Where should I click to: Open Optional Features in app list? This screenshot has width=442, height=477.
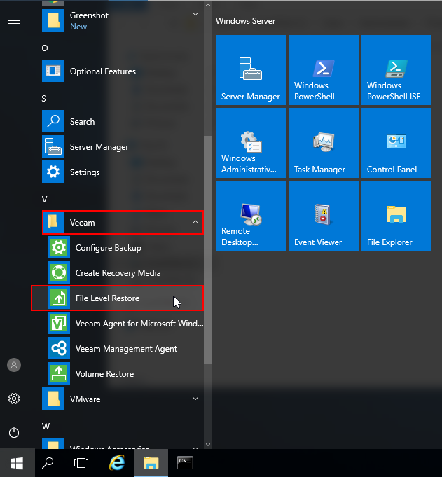click(x=102, y=71)
